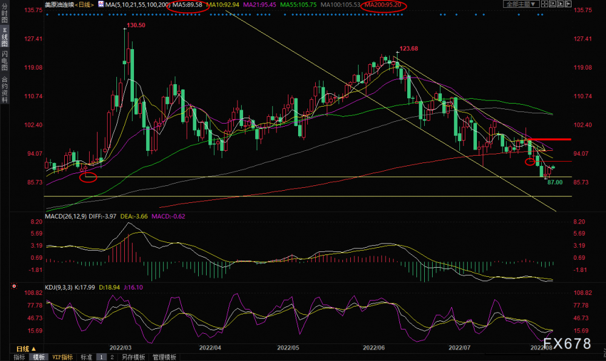Open 合约资料 side tab
Image resolution: width=606 pixels, height=361 pixels.
5,89
